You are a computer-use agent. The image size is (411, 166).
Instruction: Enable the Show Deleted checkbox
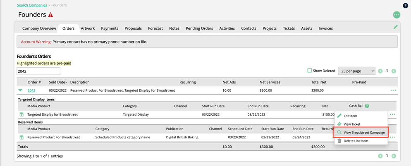pyautogui.click(x=309, y=71)
